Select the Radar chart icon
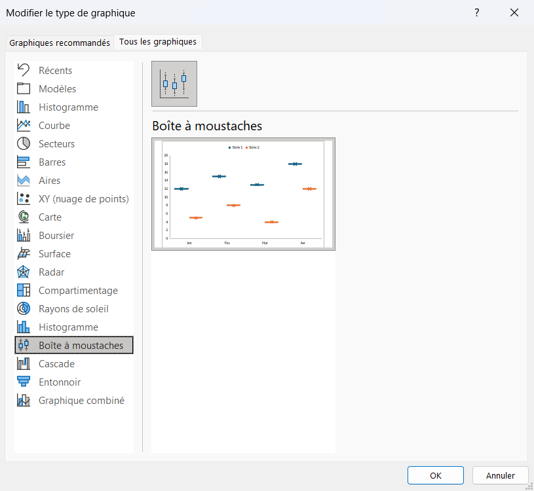Screen dimensions: 534x491 click(24, 272)
